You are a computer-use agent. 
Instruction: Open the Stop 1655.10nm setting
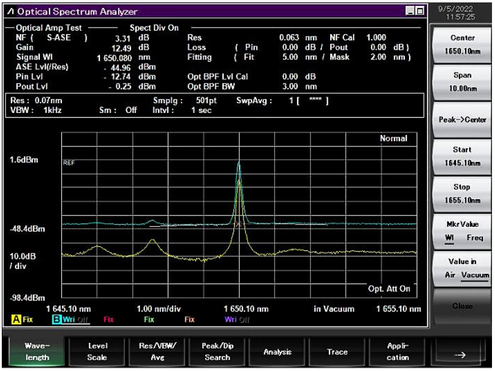462,193
